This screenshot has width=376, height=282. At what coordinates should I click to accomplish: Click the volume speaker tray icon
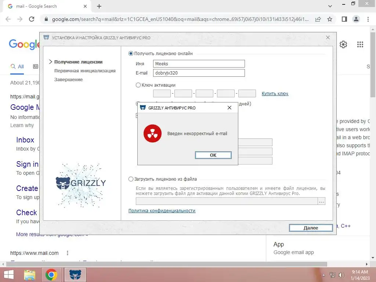341,275
